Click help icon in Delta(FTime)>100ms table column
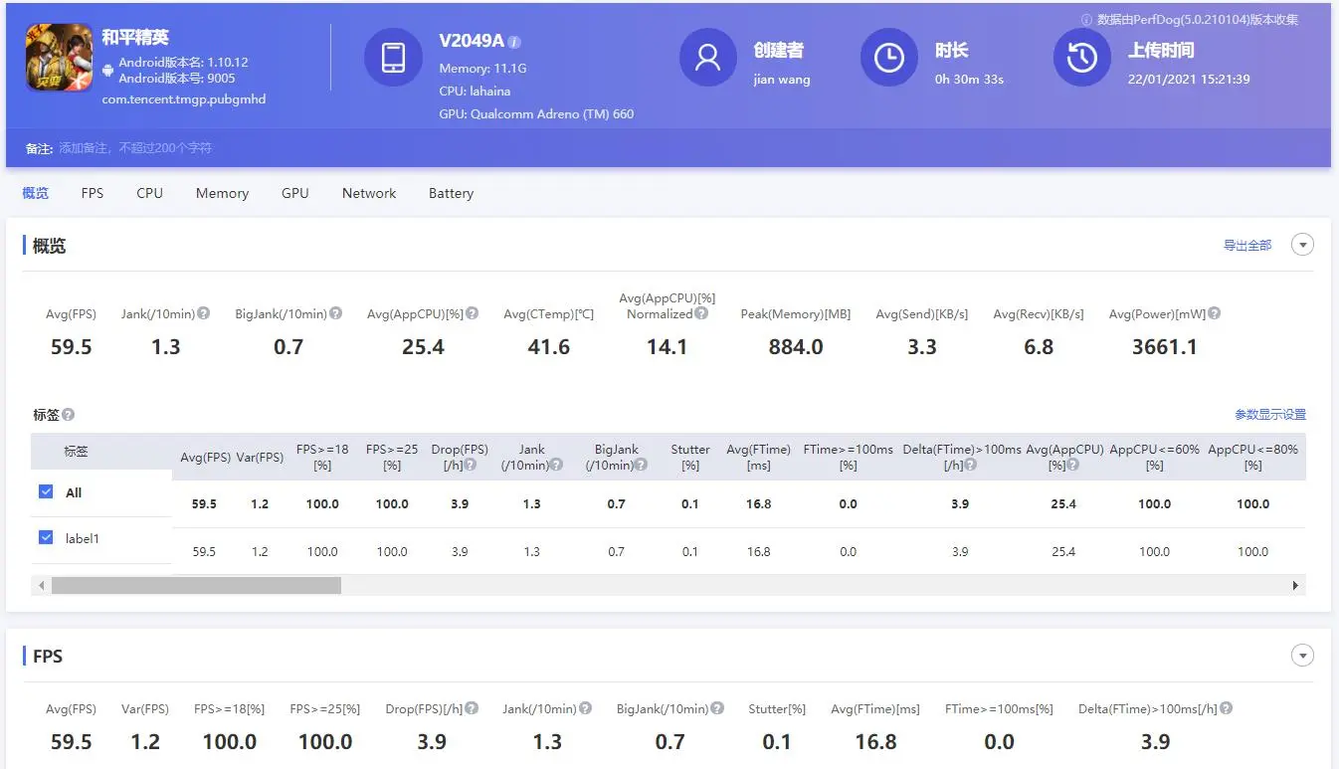The width and height of the screenshot is (1339, 769). point(970,465)
